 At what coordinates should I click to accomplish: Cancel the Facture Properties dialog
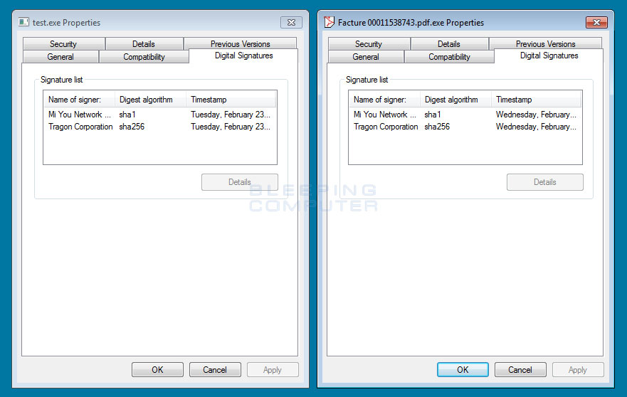[520, 370]
